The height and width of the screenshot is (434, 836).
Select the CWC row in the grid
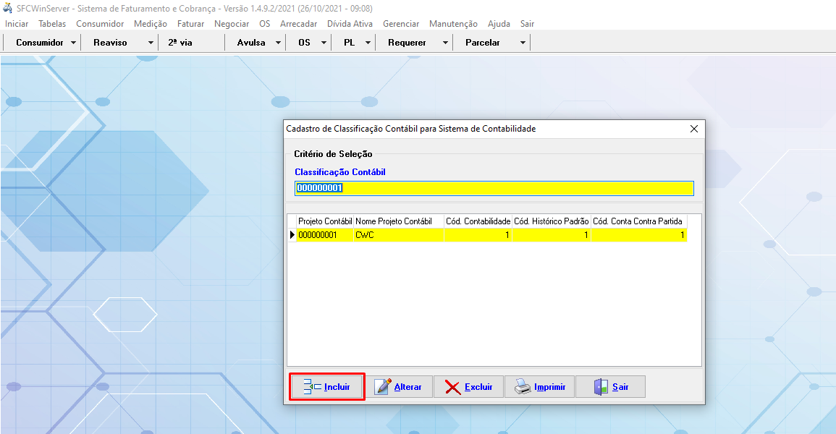pos(398,235)
